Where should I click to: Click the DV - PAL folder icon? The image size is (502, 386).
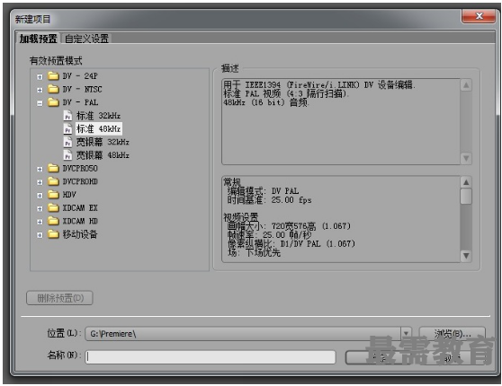[53, 102]
